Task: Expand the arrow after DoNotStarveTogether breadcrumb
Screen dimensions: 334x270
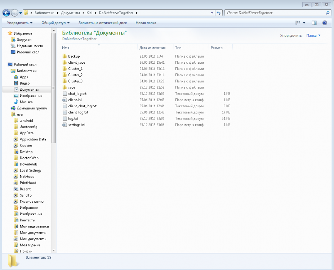Action: click(x=137, y=13)
